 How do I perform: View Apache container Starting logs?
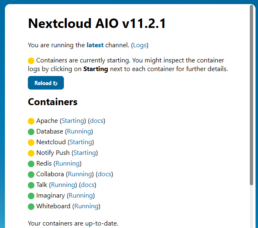[x=73, y=121]
